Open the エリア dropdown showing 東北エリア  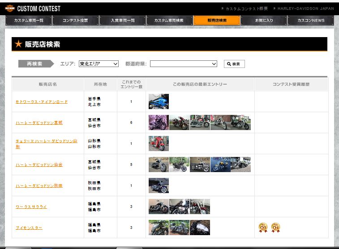(x=99, y=64)
